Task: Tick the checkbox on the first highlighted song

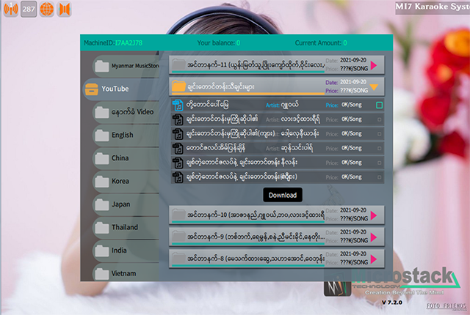Action: (379, 105)
